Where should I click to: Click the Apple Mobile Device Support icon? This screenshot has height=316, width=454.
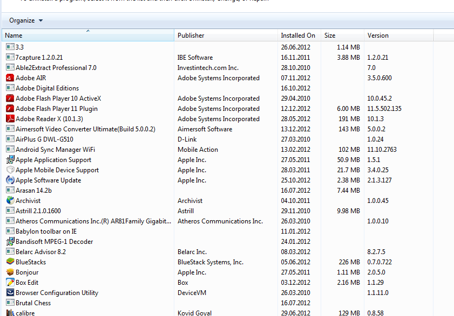[x=10, y=170]
